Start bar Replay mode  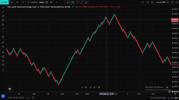pyautogui.click(x=42, y=2)
